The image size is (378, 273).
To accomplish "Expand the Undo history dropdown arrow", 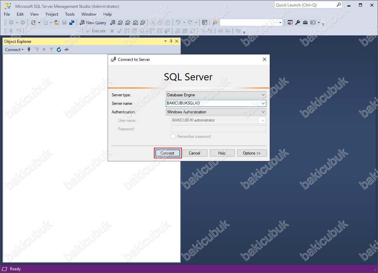I will pyautogui.click(x=184, y=23).
